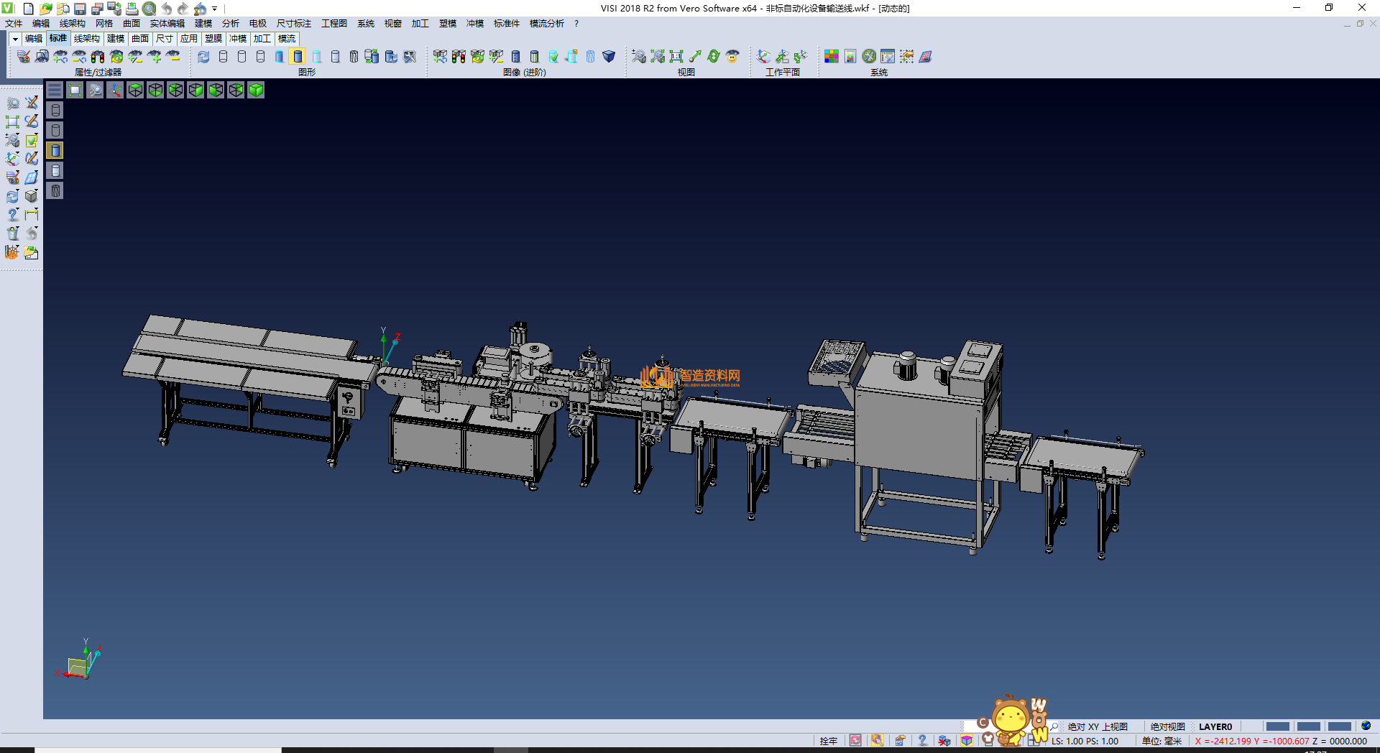Switch to the 建模 toolbar tab
1380x753 pixels.
pyautogui.click(x=116, y=39)
